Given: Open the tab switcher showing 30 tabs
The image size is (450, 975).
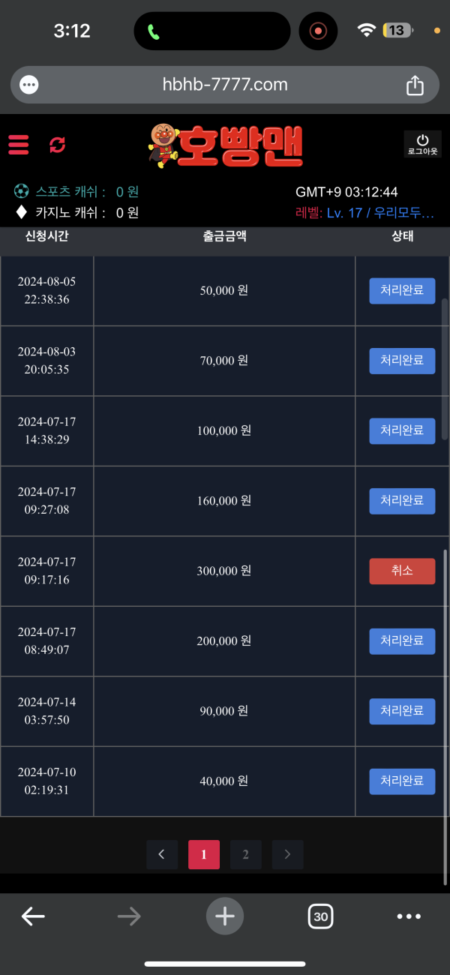Looking at the screenshot, I should (x=321, y=916).
